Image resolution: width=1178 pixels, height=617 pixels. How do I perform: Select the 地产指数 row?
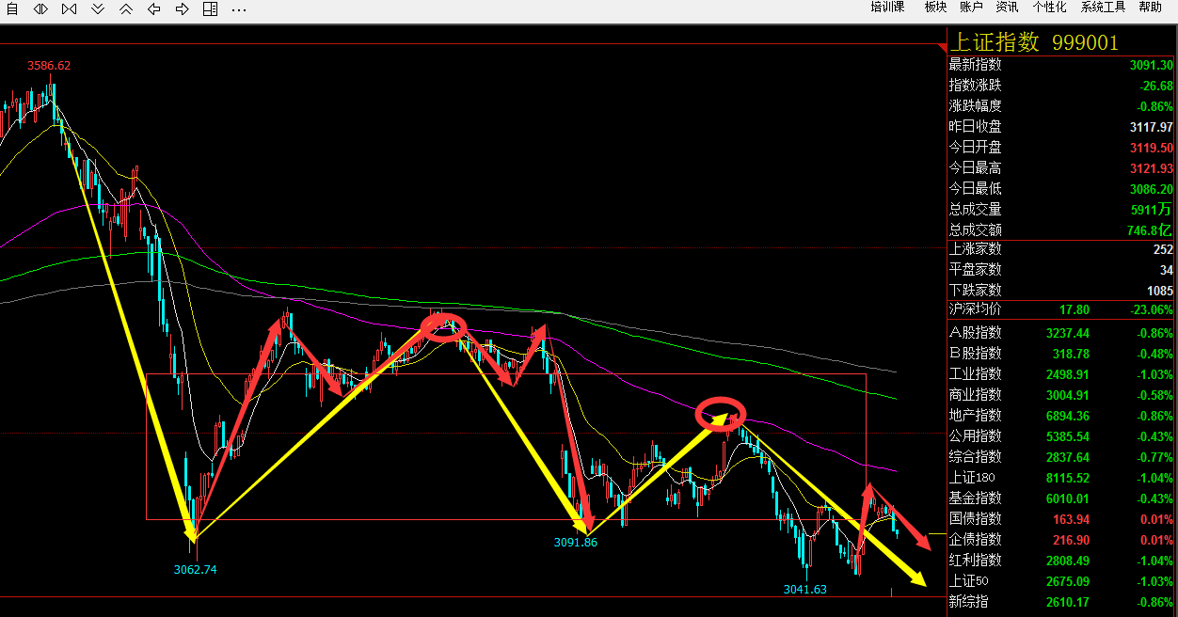[1061, 416]
